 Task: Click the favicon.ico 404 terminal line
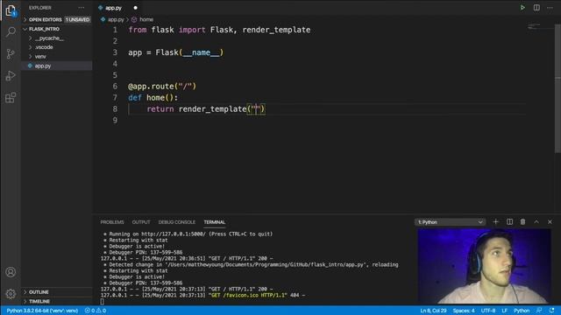click(202, 296)
